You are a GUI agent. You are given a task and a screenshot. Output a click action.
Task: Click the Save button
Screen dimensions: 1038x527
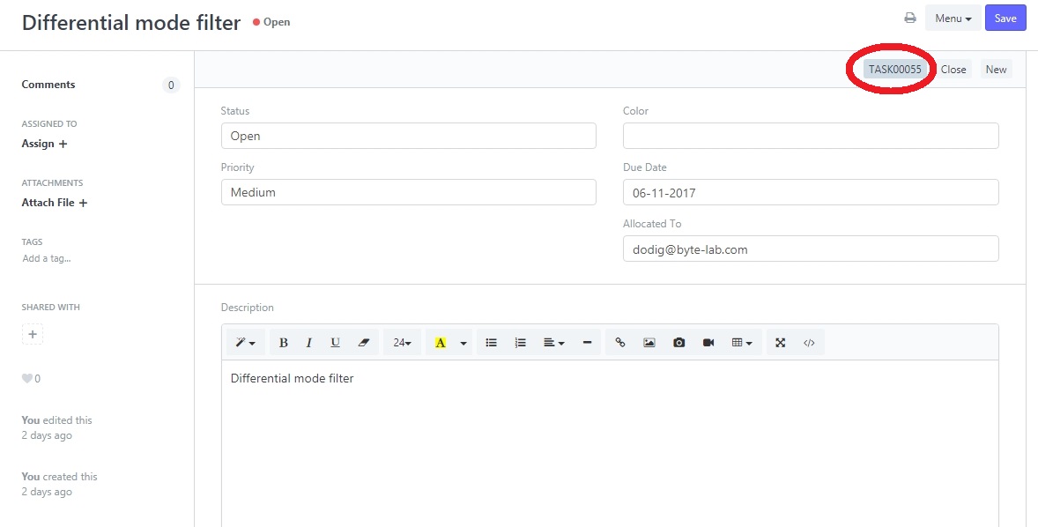1005,19
